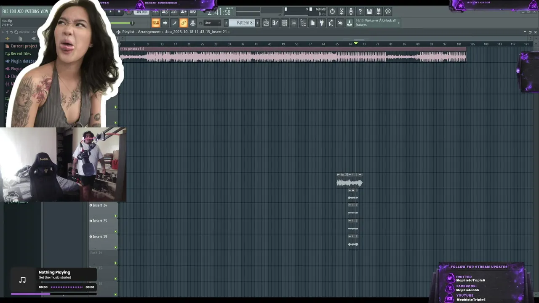Click the touch controller hand icon
Screen dimensions: 539x303
pos(340,23)
